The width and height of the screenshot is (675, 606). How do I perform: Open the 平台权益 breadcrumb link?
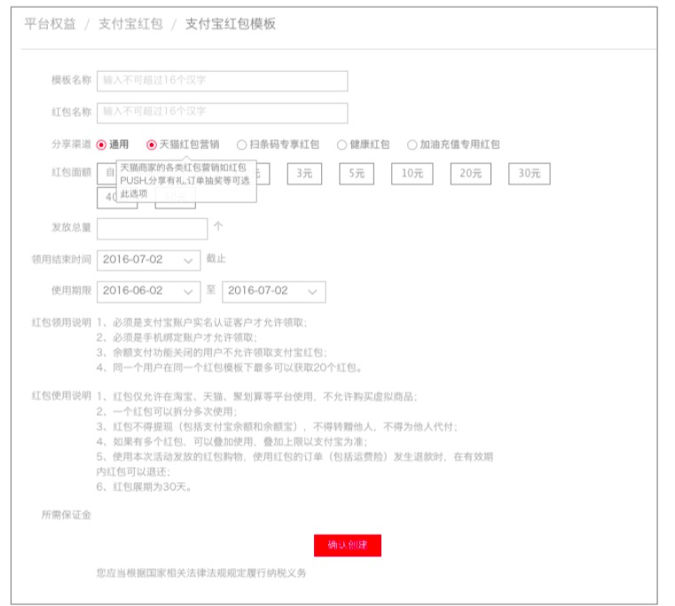pyautogui.click(x=50, y=24)
